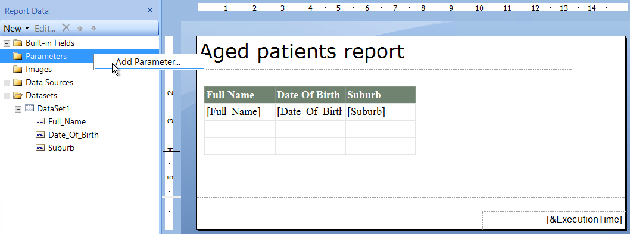This screenshot has width=630, height=234.
Task: Expand the Data Sources node
Action: click(7, 83)
